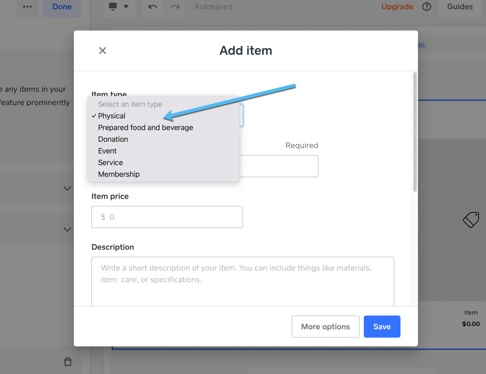Expand the lower chevron section in the sidebar
This screenshot has width=486, height=374.
[67, 229]
